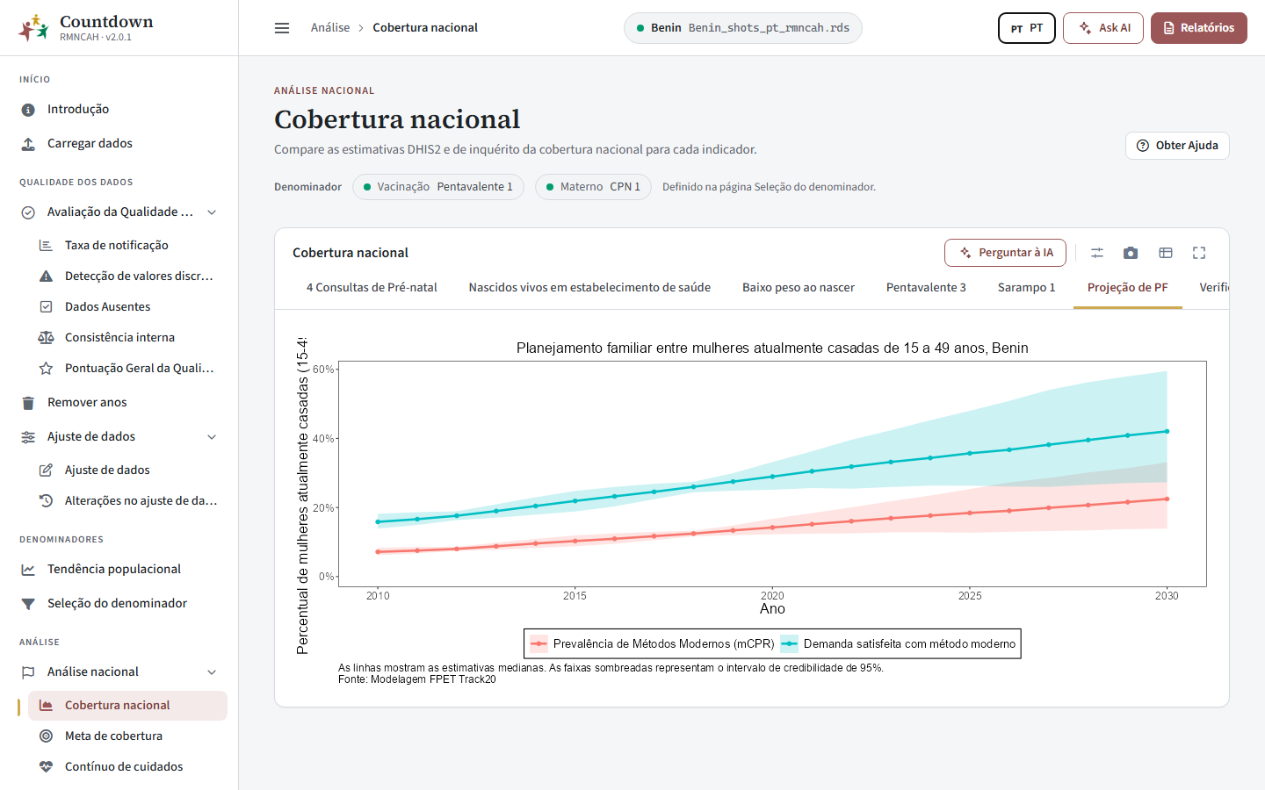
Task: Open the Pentavalente 3 tab
Action: (x=926, y=288)
